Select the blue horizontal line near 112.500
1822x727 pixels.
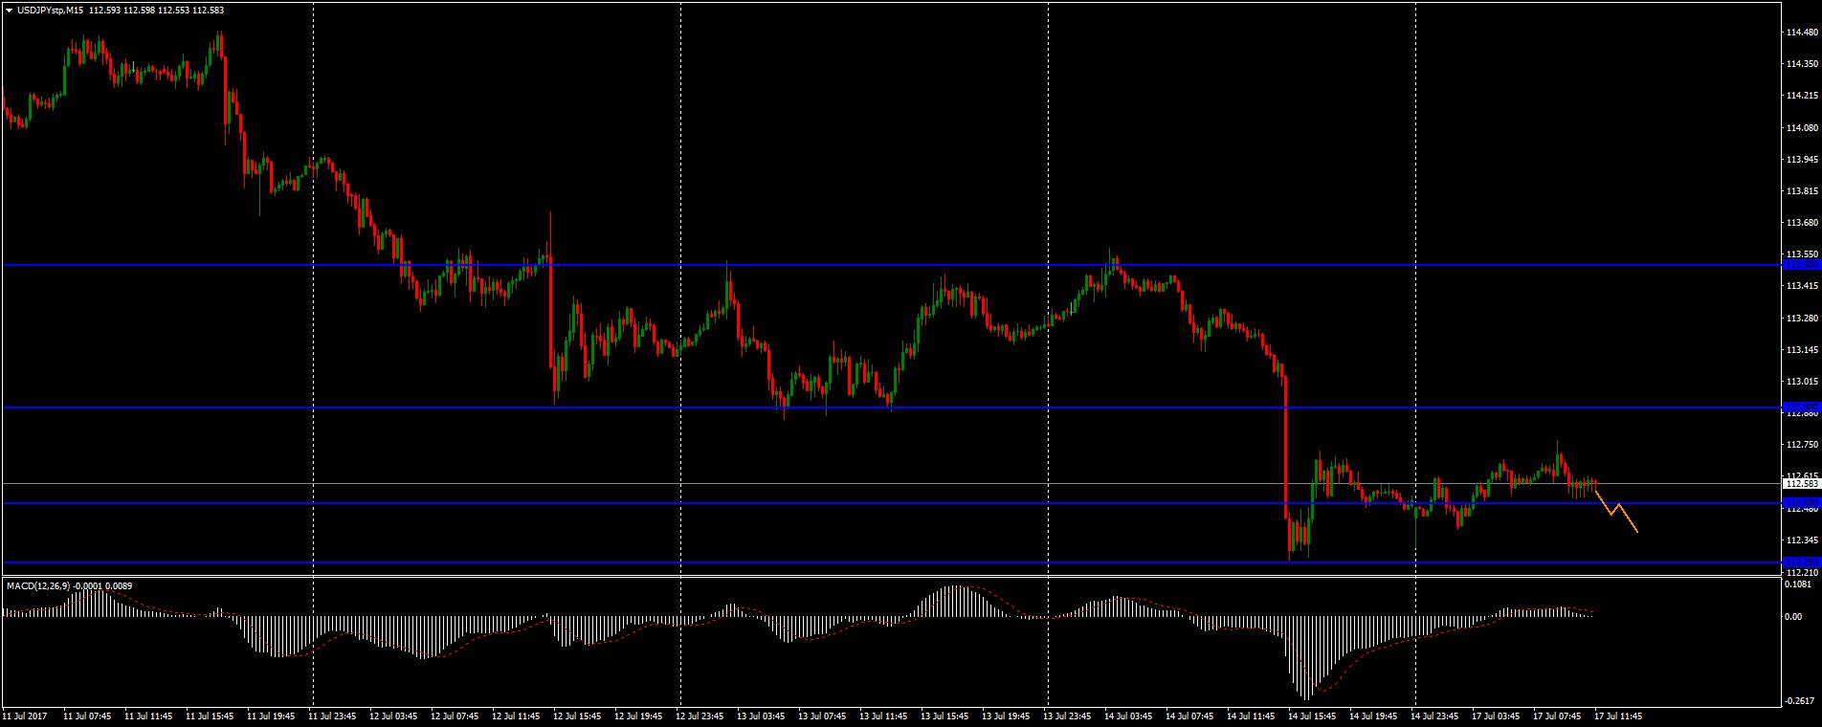tap(861, 502)
